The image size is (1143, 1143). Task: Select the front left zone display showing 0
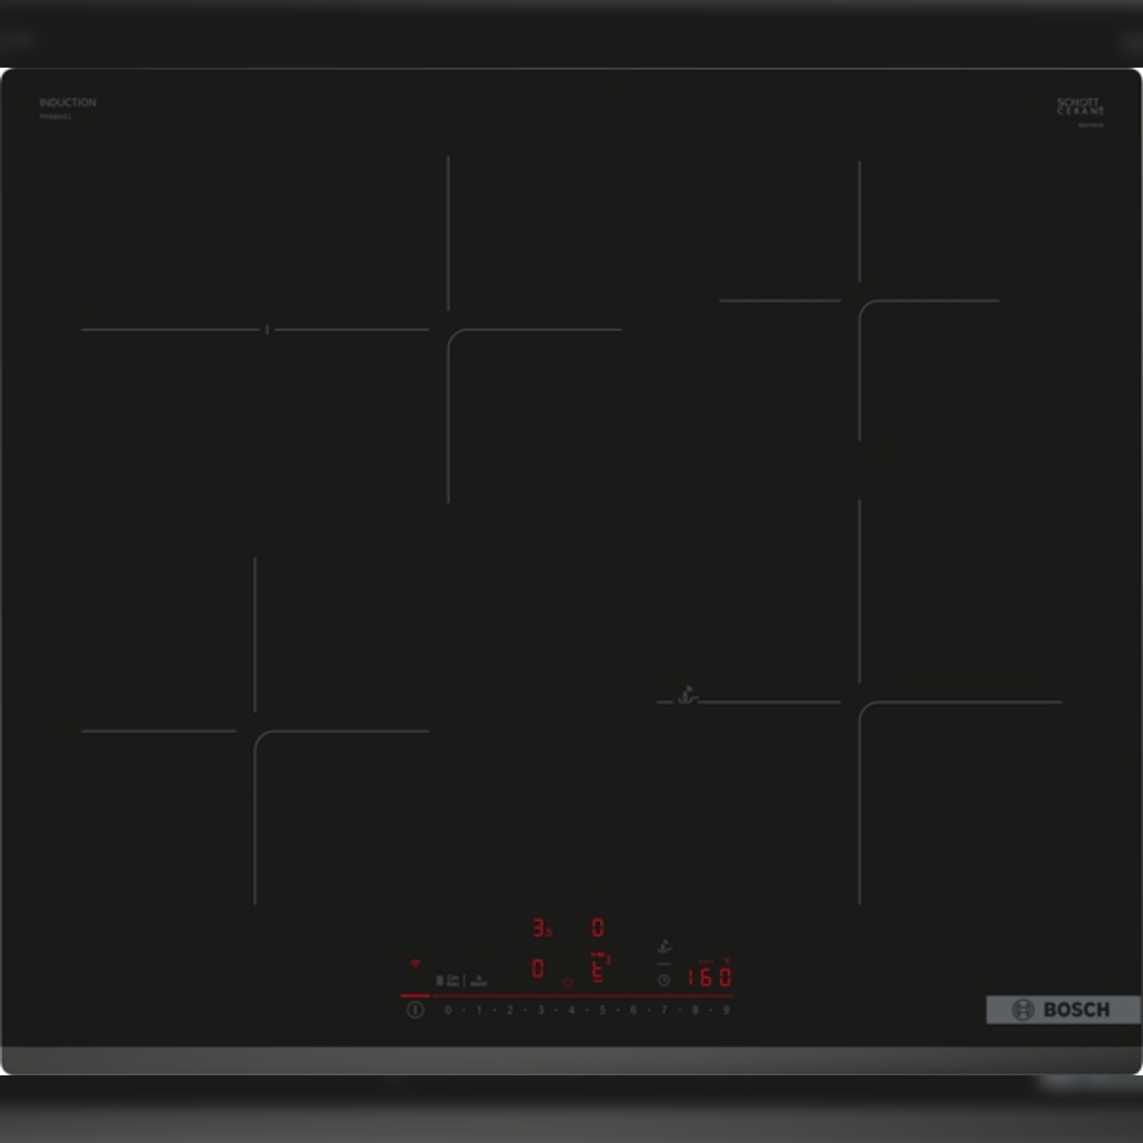(538, 969)
